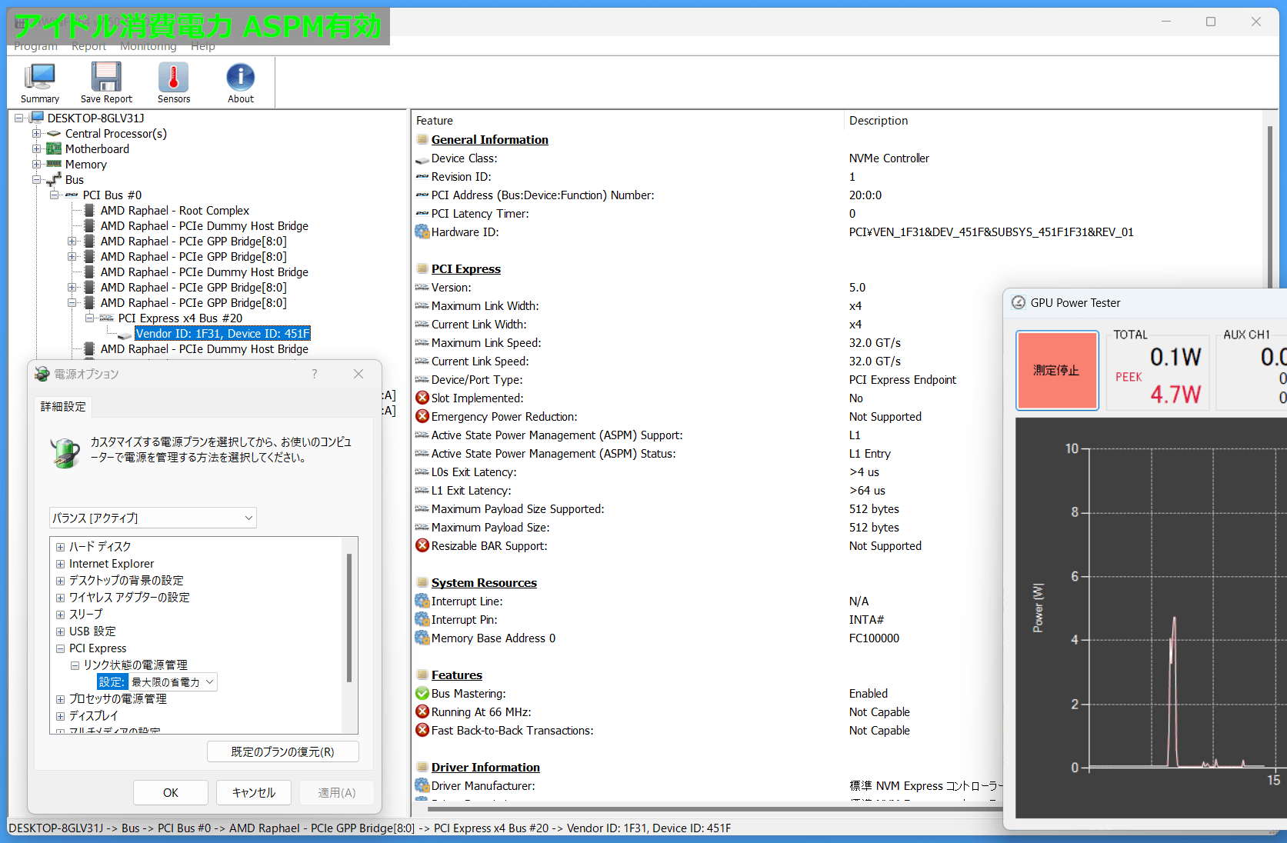
Task: Expand the Memory node
Action: point(37,165)
